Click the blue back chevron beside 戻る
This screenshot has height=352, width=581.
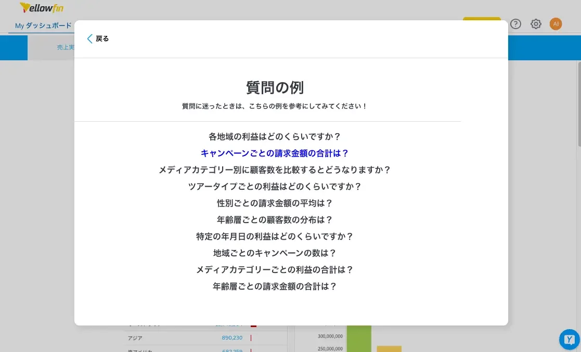90,38
